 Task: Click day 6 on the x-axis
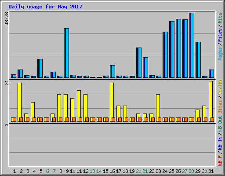(x=47, y=171)
